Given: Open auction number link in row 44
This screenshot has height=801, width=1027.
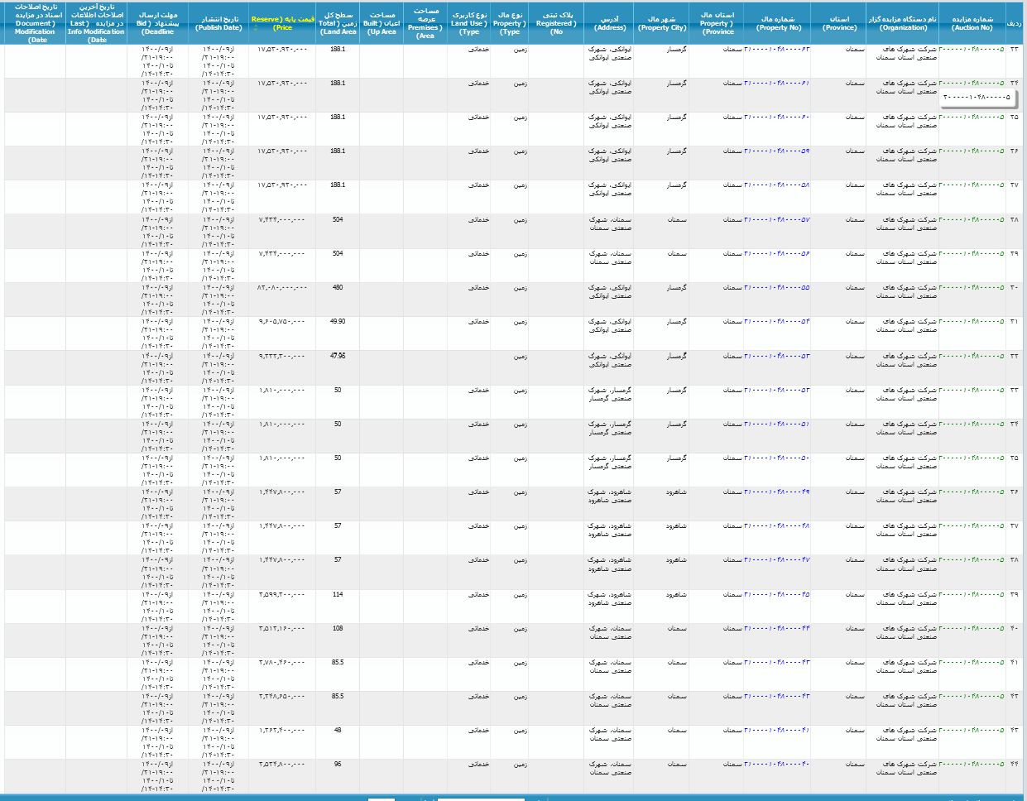Looking at the screenshot, I should pyautogui.click(x=972, y=764).
